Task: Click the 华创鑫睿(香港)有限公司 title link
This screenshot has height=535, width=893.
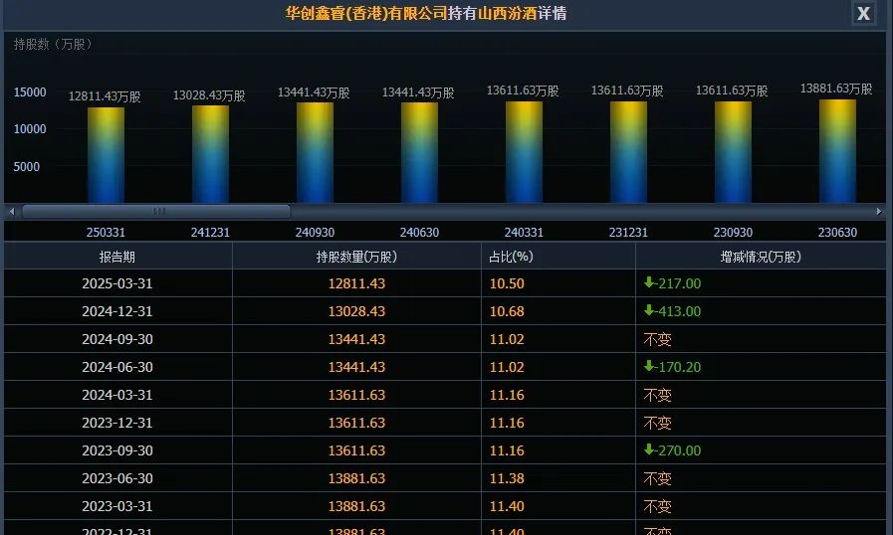Action: [x=366, y=13]
